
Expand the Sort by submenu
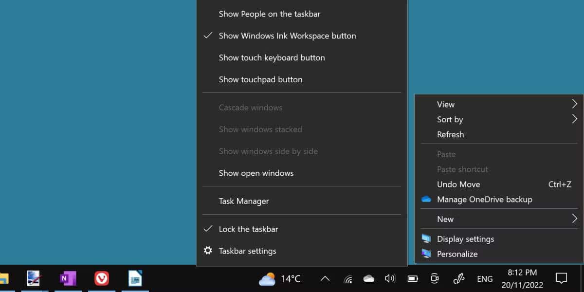click(x=450, y=119)
